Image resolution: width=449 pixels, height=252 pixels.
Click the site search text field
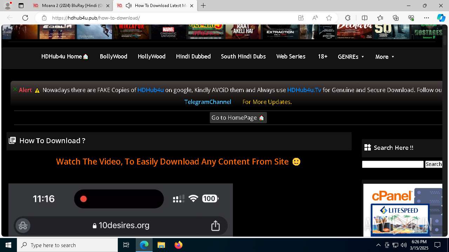(393, 164)
